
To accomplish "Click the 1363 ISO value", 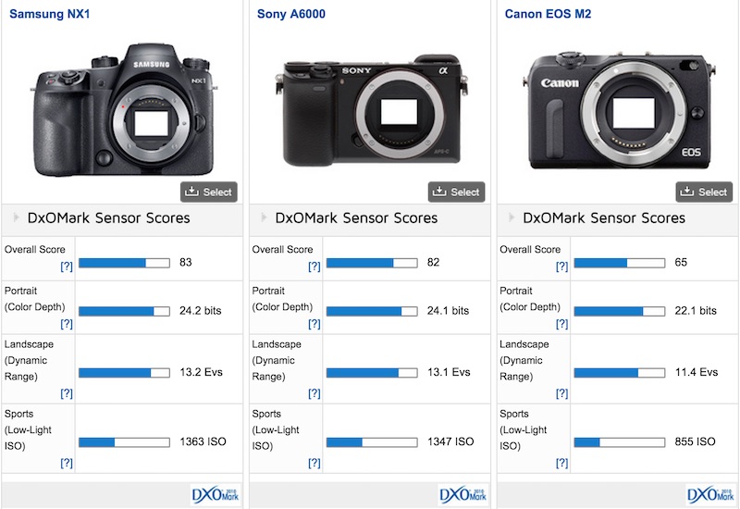I will pyautogui.click(x=203, y=441).
